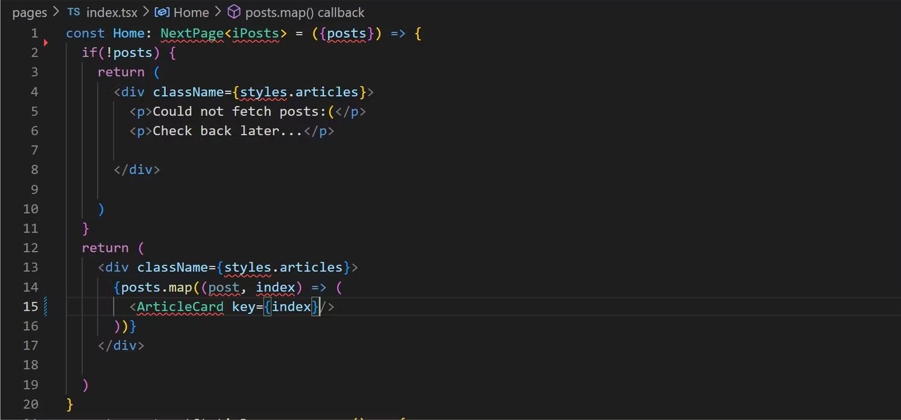Select line number 7 in the gutter
Screen dimensions: 901x420
click(34, 150)
